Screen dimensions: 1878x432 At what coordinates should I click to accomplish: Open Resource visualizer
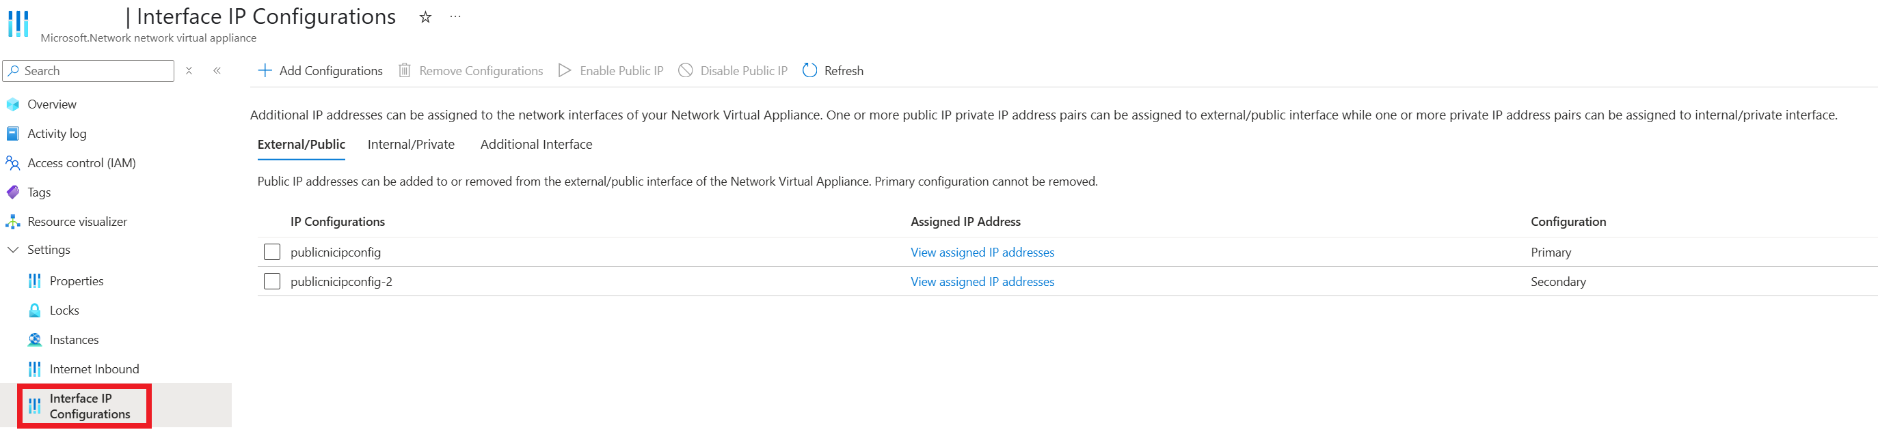[x=77, y=222]
